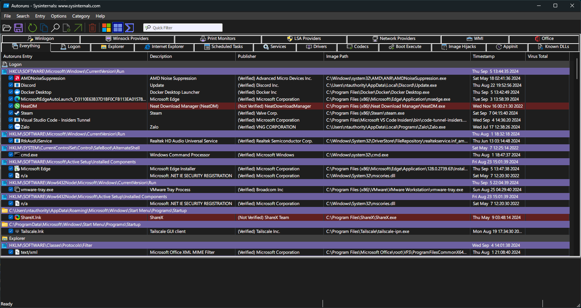The image size is (581, 308).
Task: Open the Options menu
Action: click(x=59, y=16)
